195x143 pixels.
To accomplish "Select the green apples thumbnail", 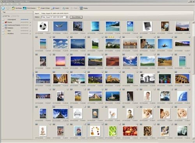I will coord(113,131).
